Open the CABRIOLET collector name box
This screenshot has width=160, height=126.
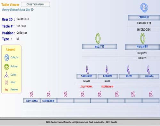(144, 18)
